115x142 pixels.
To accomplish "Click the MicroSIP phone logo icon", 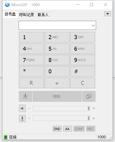I will pos(7,5).
